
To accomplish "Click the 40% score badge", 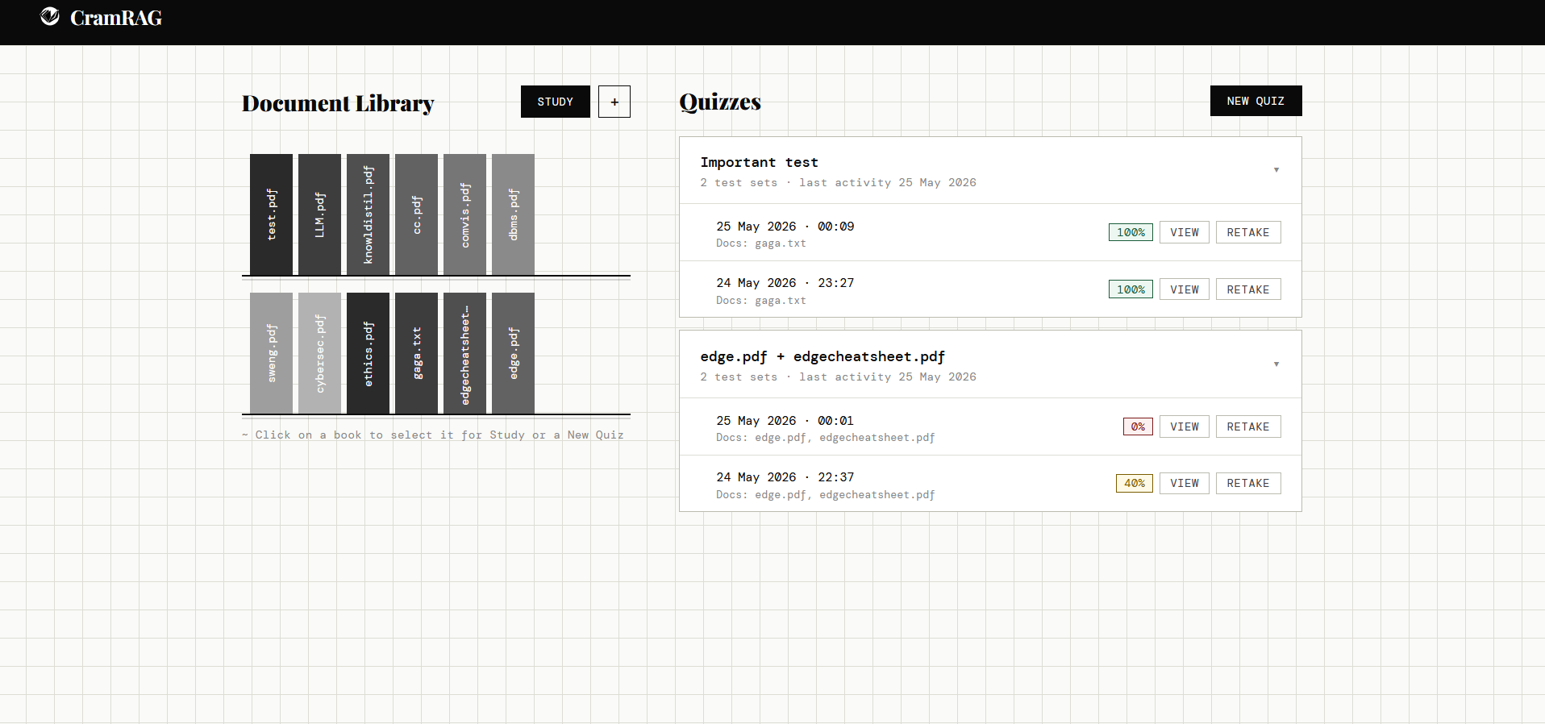I will click(x=1135, y=483).
